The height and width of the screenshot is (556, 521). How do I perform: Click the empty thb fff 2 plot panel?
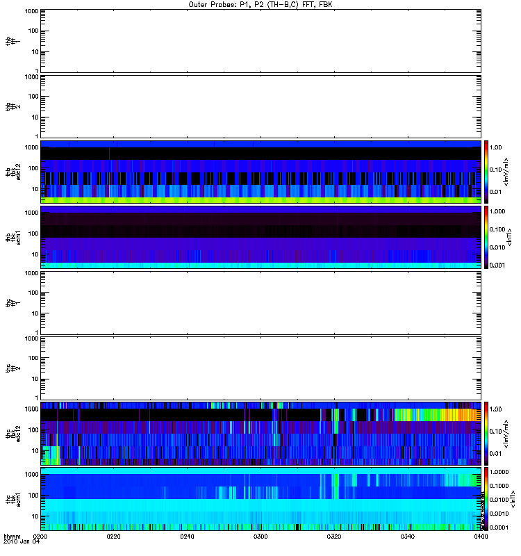tap(260, 106)
